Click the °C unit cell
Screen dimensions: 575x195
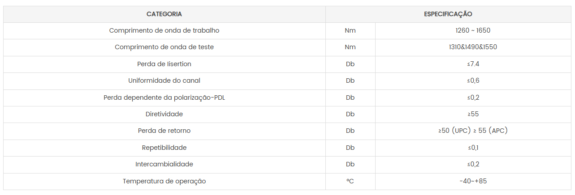(x=350, y=181)
